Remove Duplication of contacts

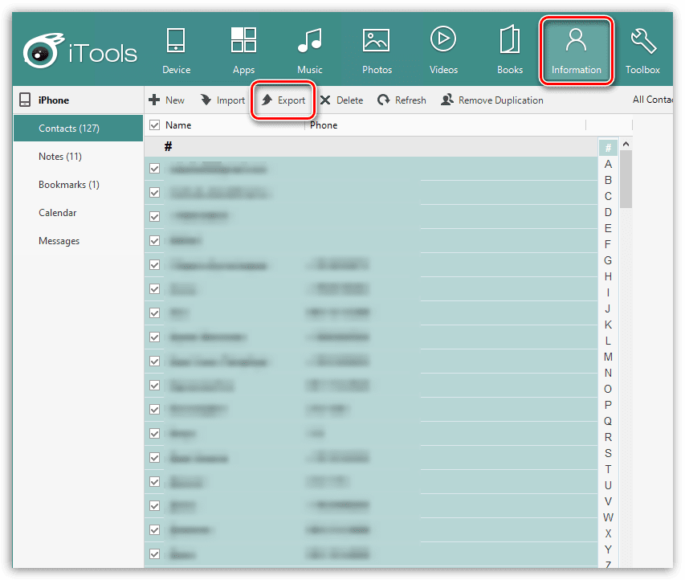coord(492,100)
